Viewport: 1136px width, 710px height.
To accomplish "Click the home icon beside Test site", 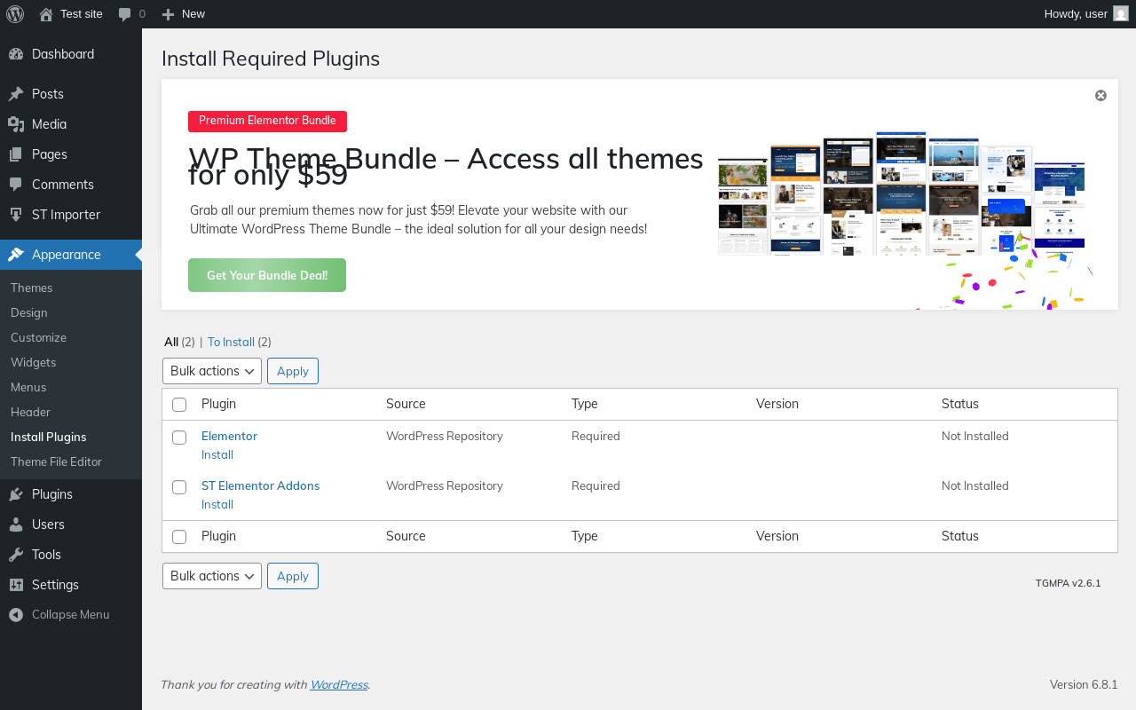I will point(46,14).
